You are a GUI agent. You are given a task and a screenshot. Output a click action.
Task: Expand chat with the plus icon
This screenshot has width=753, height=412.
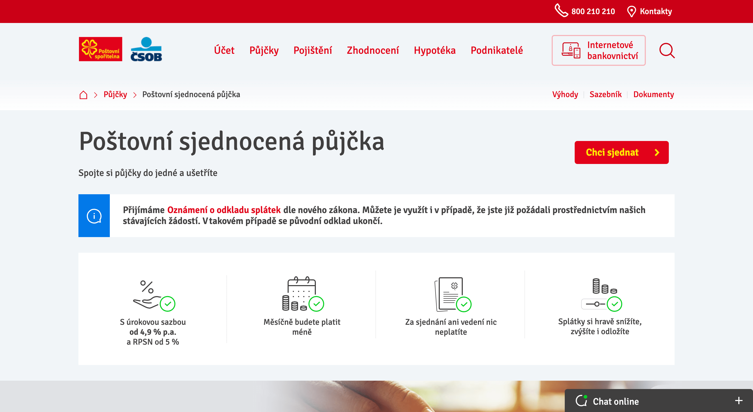coord(738,401)
